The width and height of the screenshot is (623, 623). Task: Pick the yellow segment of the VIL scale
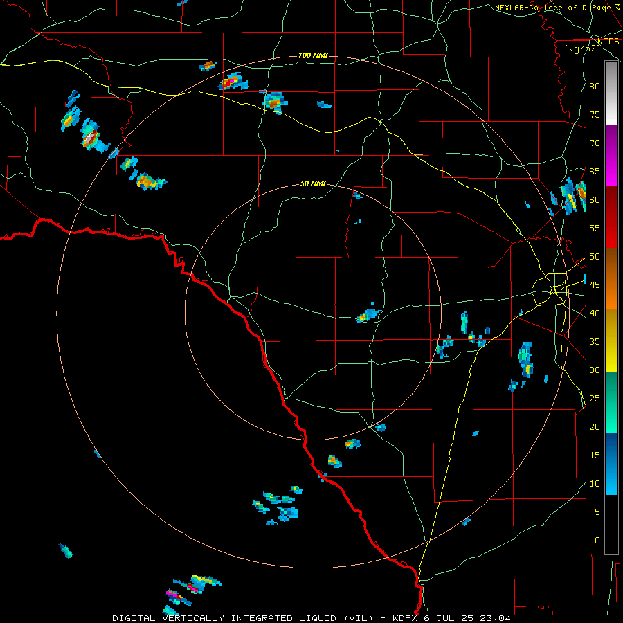pos(611,341)
